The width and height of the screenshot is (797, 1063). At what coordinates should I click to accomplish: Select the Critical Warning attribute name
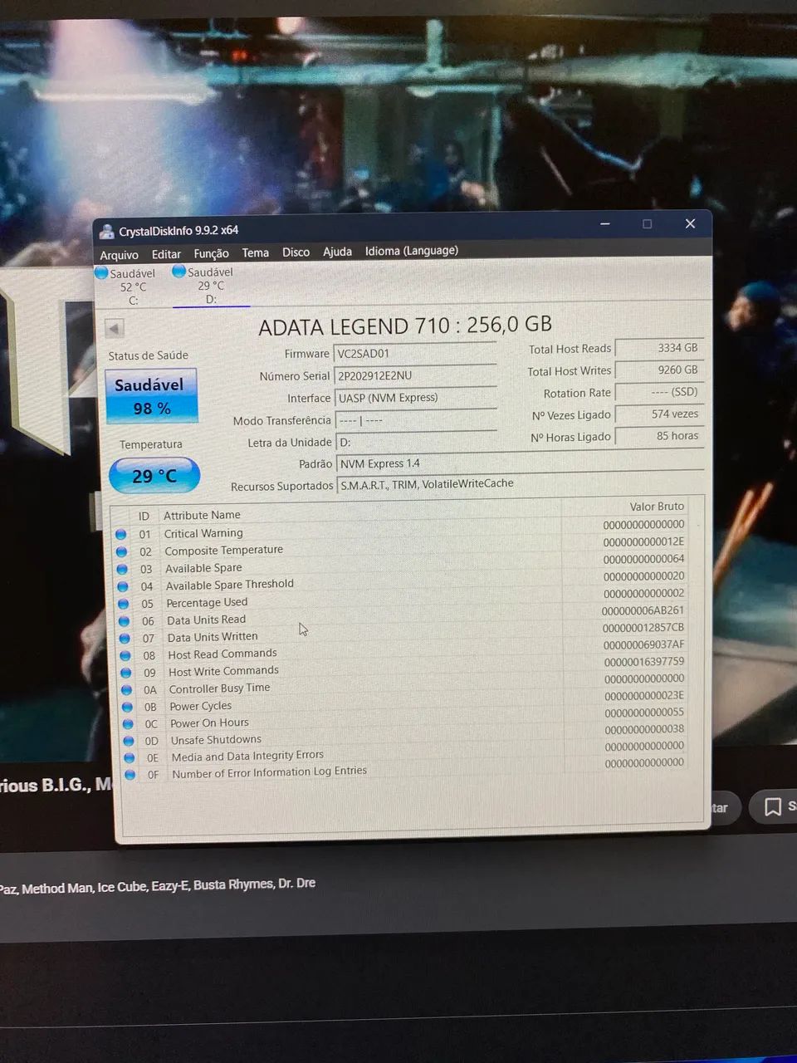tap(203, 533)
